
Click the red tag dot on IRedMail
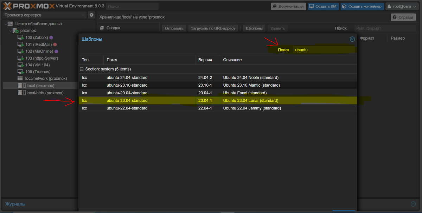55,45
